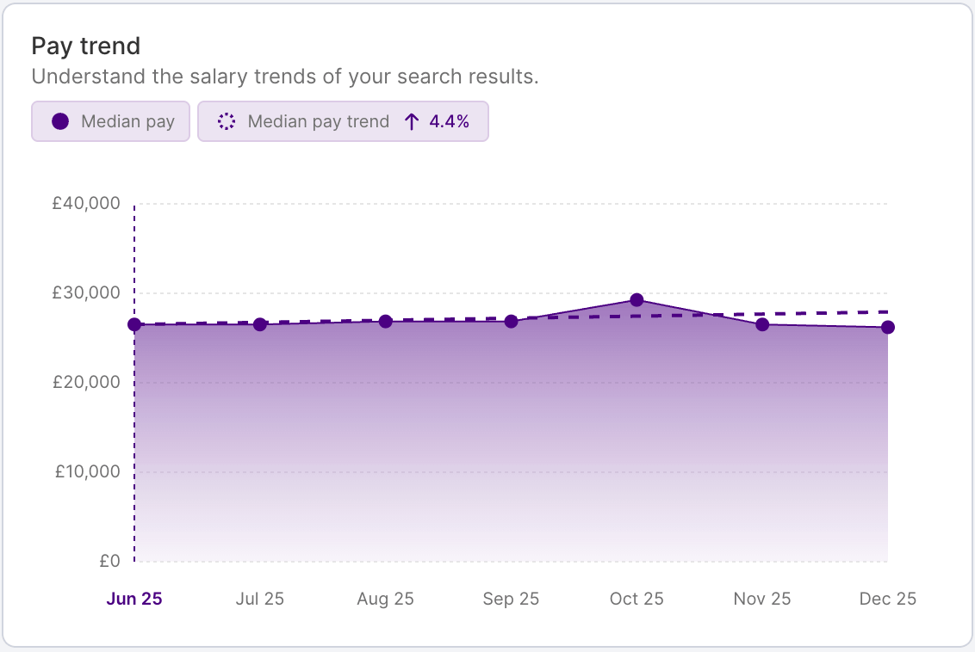The width and height of the screenshot is (975, 652).
Task: Open the Jun 25 month selector
Action: pos(134,598)
